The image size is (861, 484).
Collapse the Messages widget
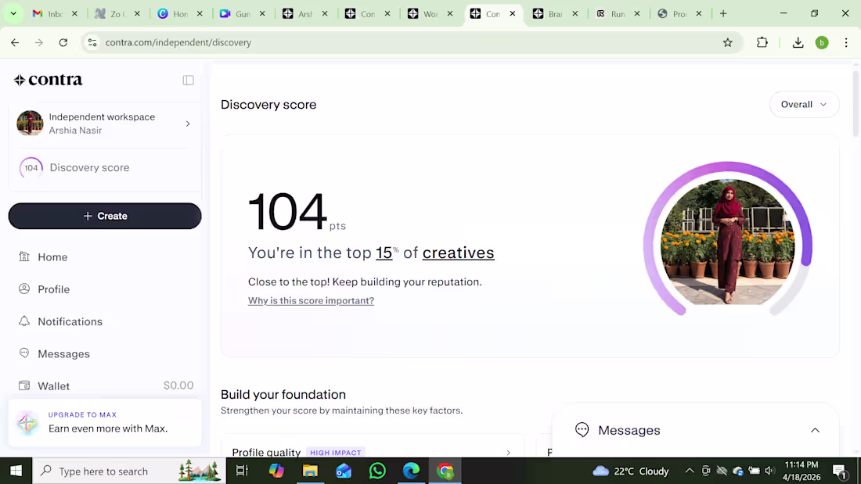815,429
